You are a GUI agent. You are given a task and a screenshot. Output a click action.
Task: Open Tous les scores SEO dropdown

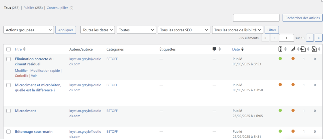[x=184, y=30]
